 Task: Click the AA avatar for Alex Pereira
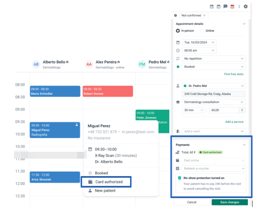[89, 64]
